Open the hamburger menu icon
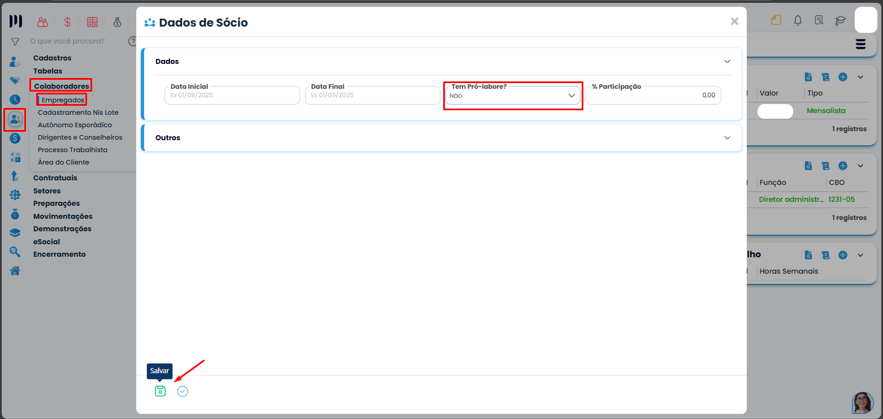The width and height of the screenshot is (883, 419). point(861,44)
